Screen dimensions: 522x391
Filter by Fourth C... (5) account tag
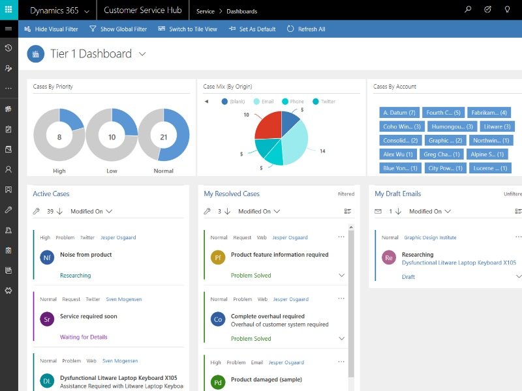(443, 113)
